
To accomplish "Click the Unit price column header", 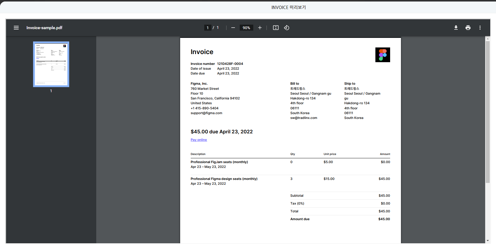I will point(330,154).
